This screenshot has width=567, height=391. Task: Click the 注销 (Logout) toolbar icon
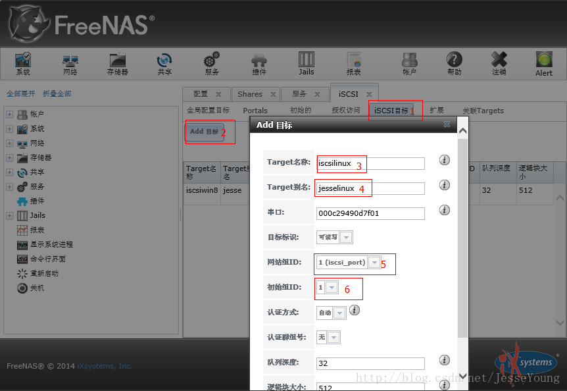pos(499,64)
